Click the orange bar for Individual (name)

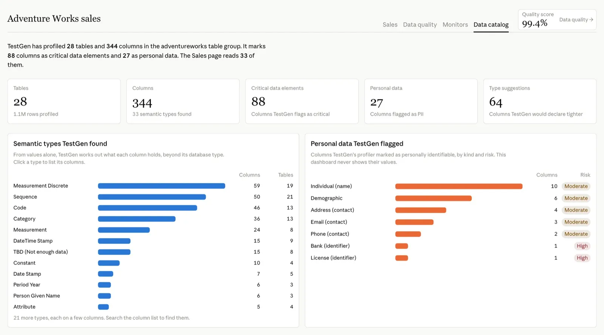click(x=459, y=186)
